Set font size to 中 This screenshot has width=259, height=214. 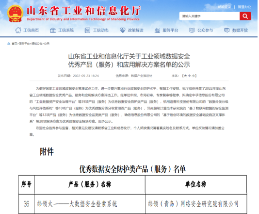pyautogui.click(x=189, y=76)
